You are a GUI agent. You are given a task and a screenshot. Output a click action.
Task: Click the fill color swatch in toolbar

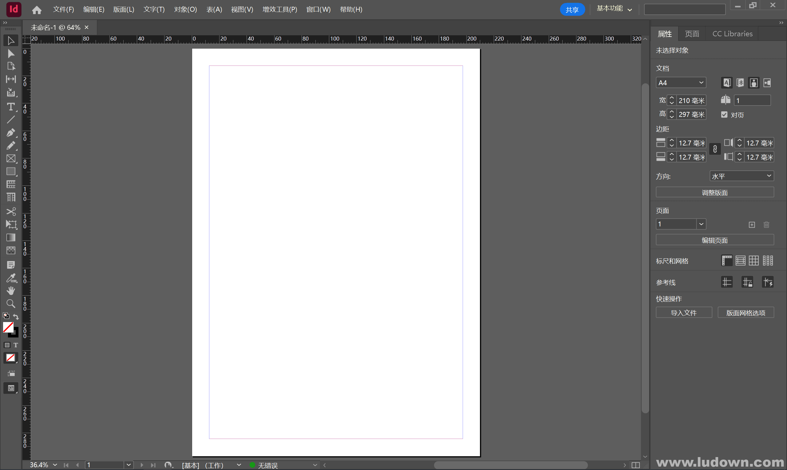9,327
